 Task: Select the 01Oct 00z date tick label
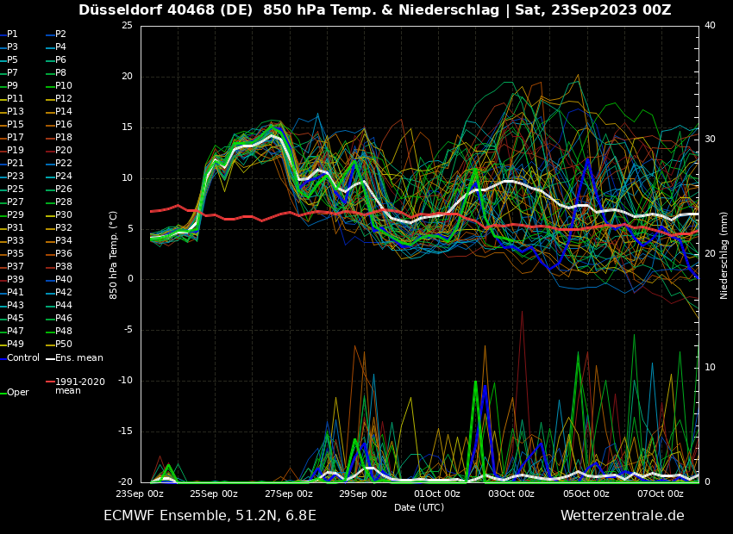pyautogui.click(x=437, y=494)
